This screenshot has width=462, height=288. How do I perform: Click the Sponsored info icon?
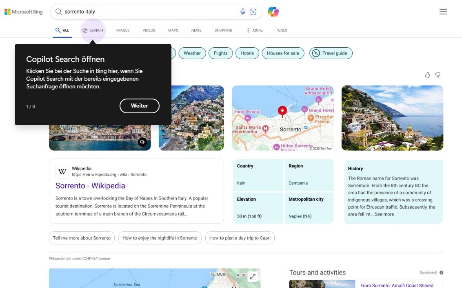pyautogui.click(x=441, y=273)
